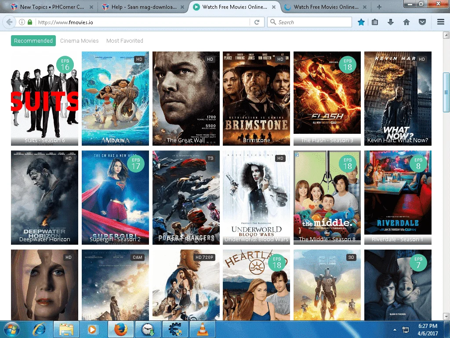The height and width of the screenshot is (338, 450).
Task: Open the clock download manager taskbar icon
Action: point(148,329)
